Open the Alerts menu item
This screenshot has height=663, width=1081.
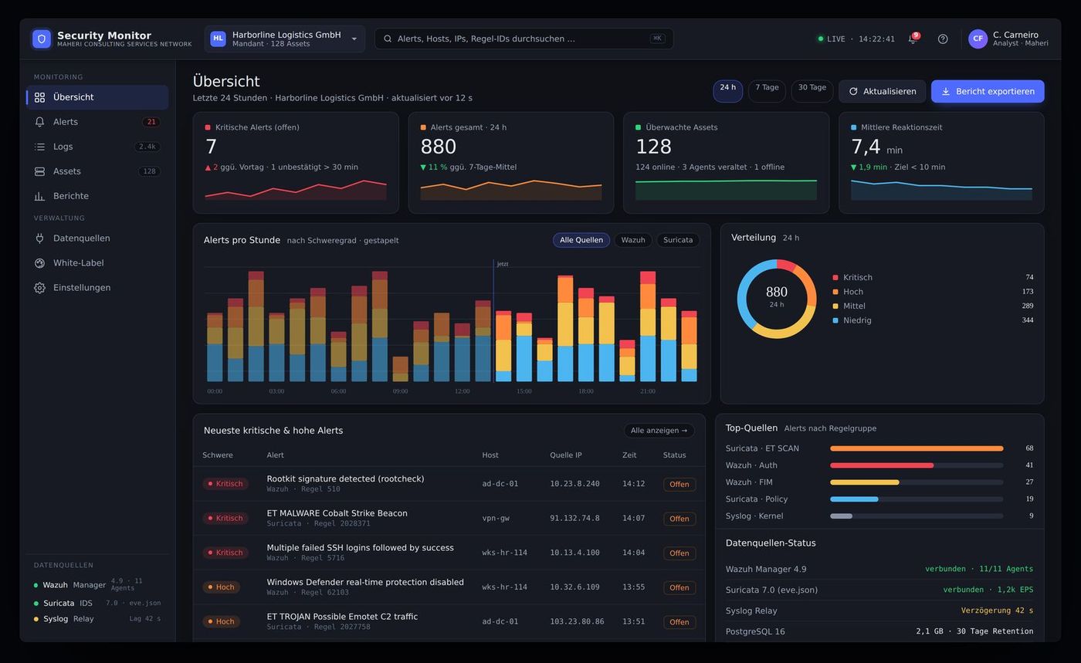97,122
